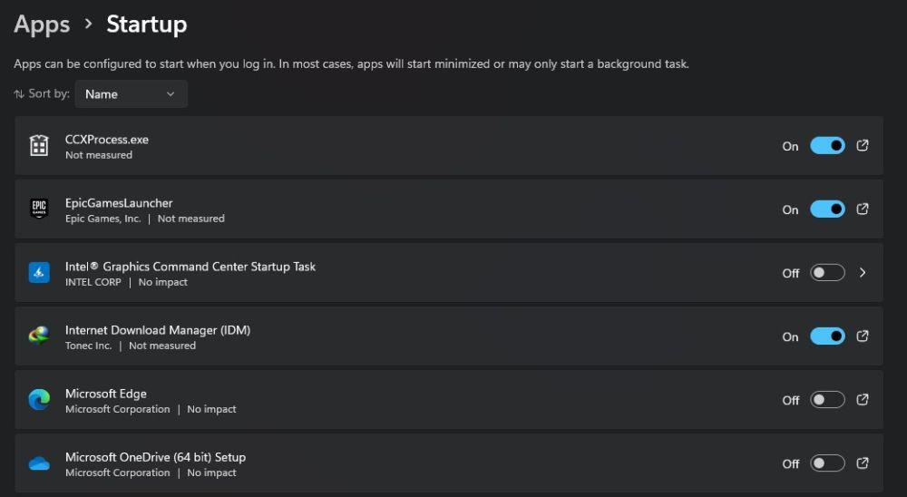Open CCXProcess.exe file location link icon
The image size is (907, 497).
click(863, 145)
